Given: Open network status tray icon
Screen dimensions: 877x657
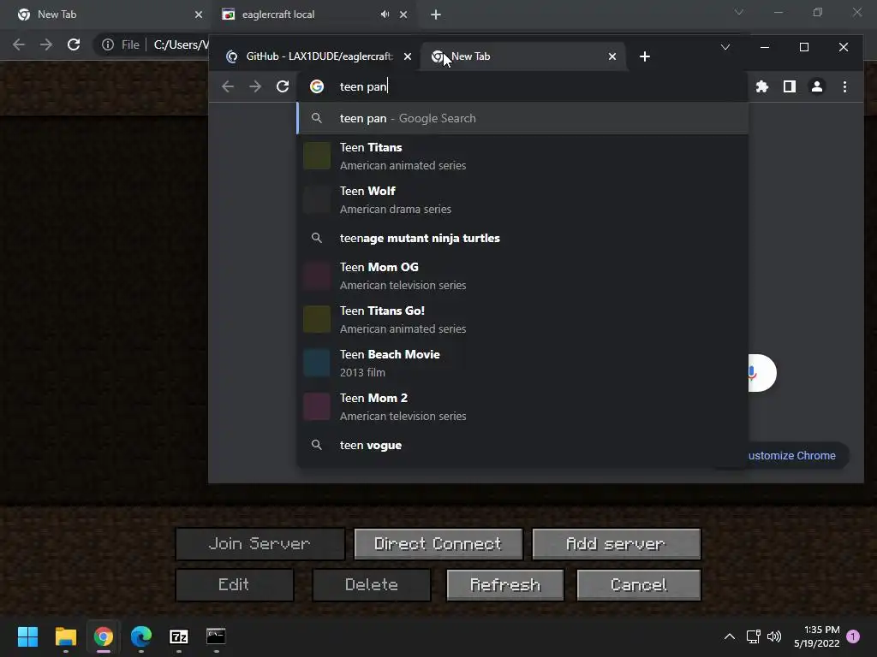Looking at the screenshot, I should [x=753, y=636].
